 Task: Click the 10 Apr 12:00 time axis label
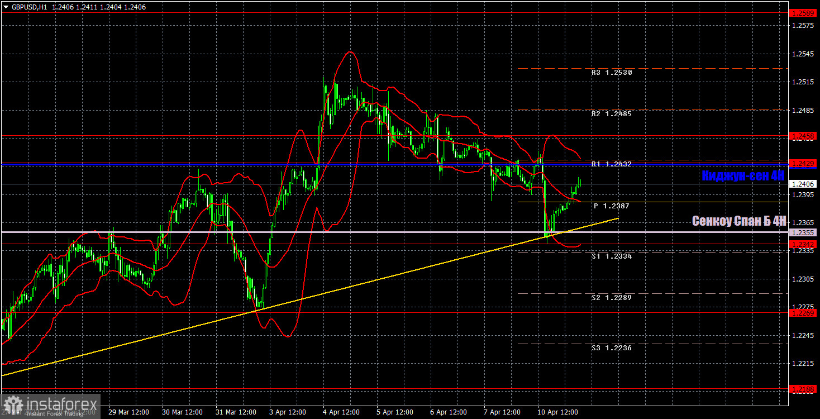(558, 412)
